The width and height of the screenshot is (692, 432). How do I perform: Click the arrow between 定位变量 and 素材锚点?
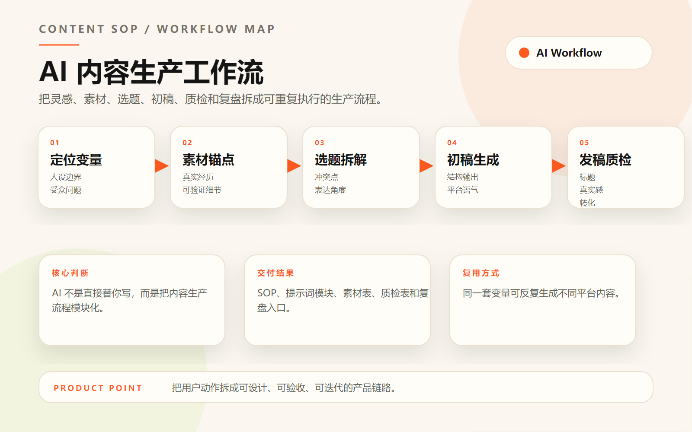[x=162, y=166]
